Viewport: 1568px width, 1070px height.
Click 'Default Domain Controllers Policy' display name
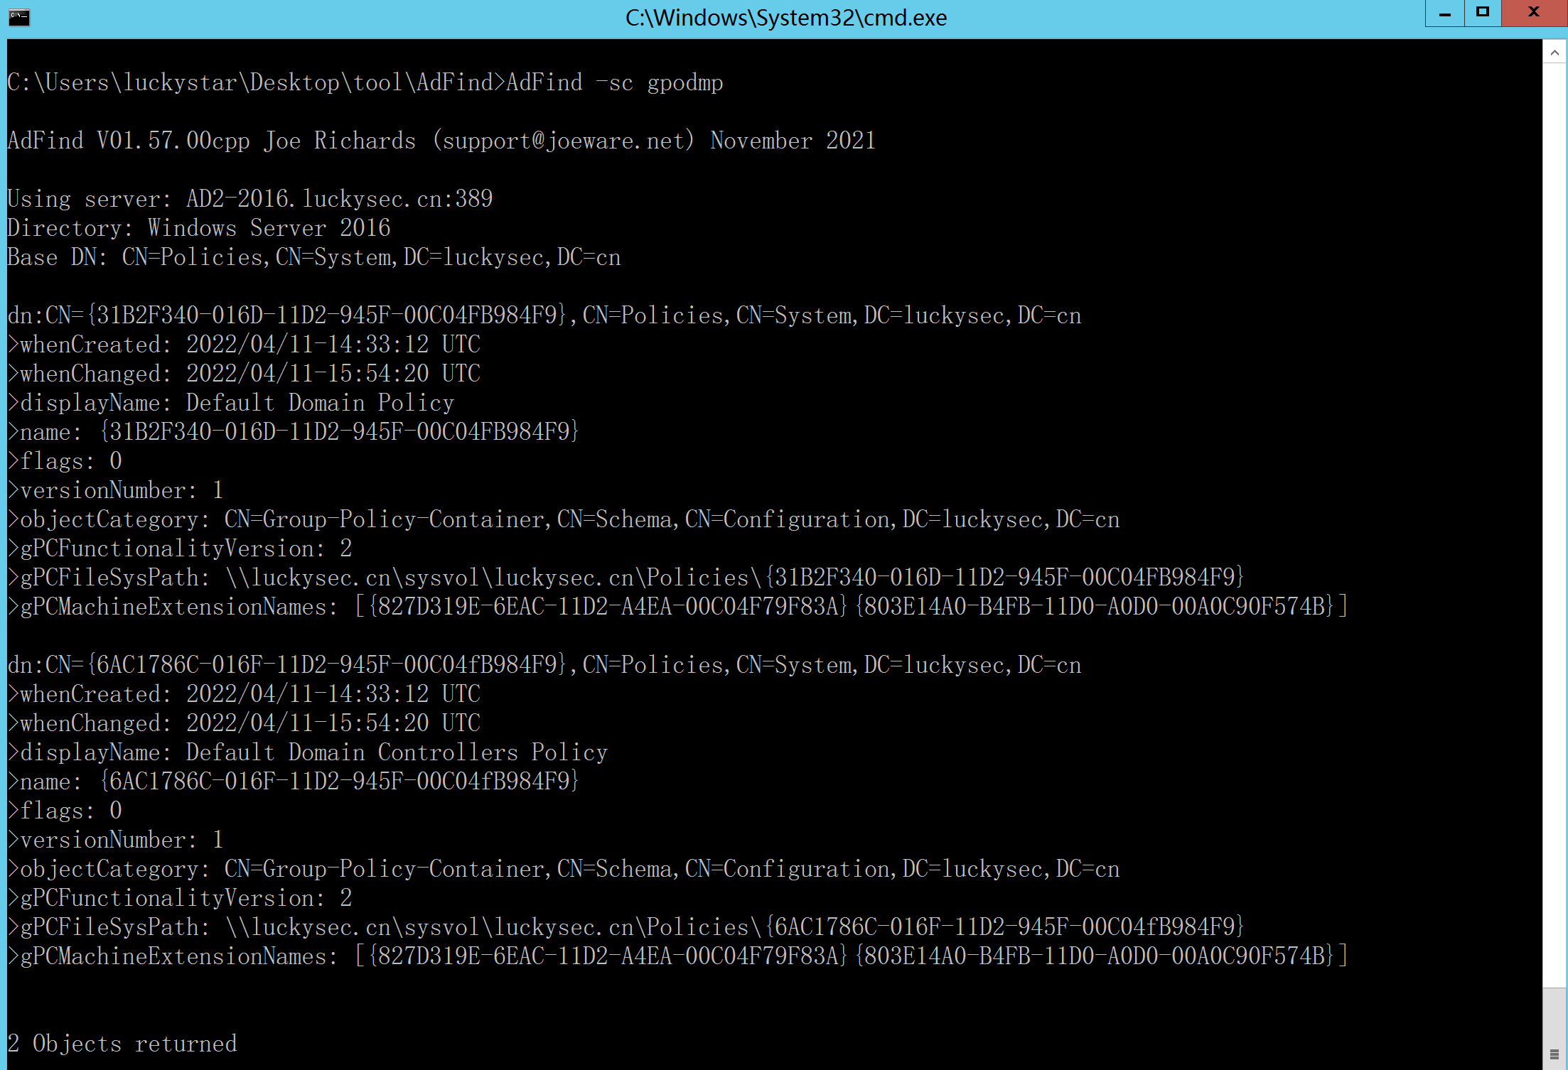coord(397,752)
